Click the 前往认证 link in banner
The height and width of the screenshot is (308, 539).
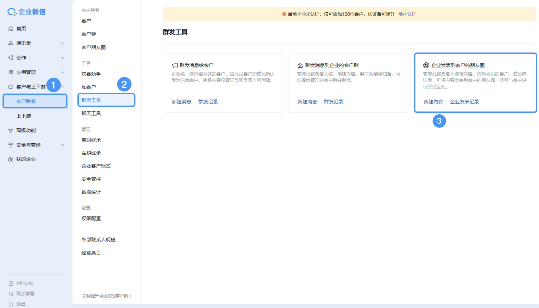(x=407, y=14)
